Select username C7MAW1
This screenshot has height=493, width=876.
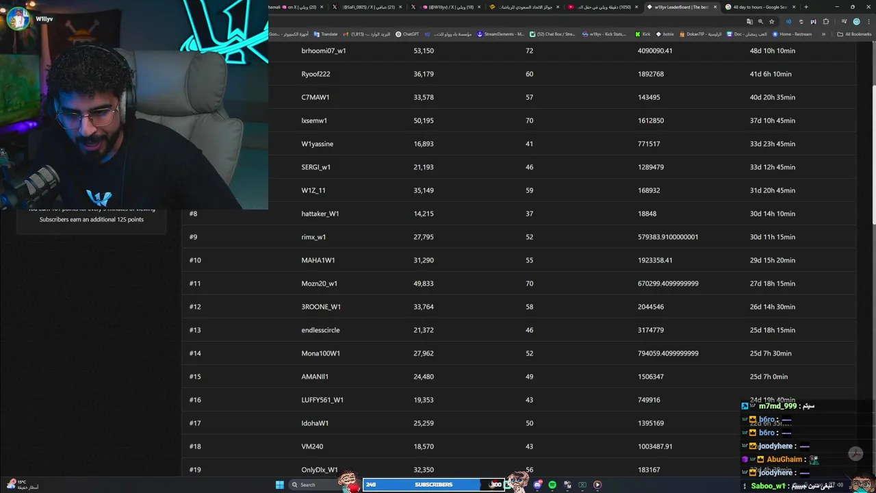click(x=315, y=97)
